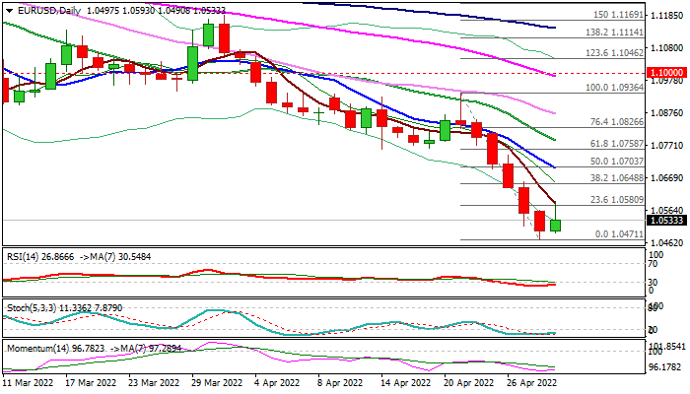The width and height of the screenshot is (690, 394).
Task: Click the 11 Mar 2022 date label
Action: (31, 380)
